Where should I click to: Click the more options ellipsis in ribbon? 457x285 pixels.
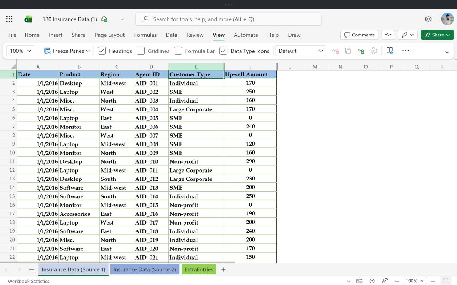click(406, 51)
